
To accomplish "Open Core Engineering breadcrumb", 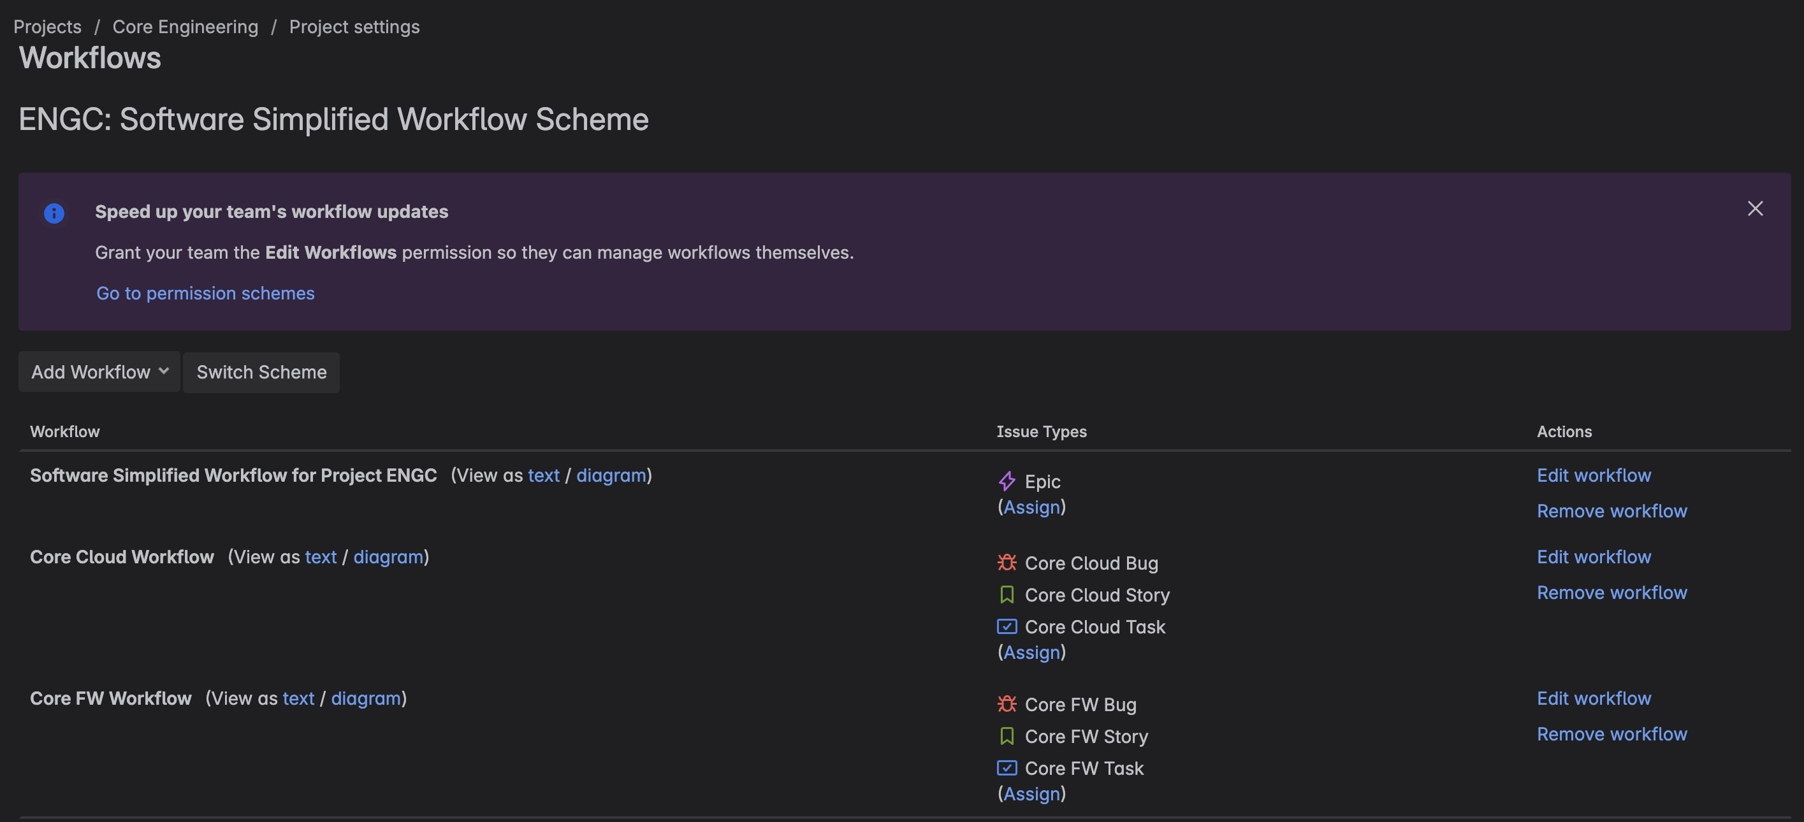I will (185, 27).
